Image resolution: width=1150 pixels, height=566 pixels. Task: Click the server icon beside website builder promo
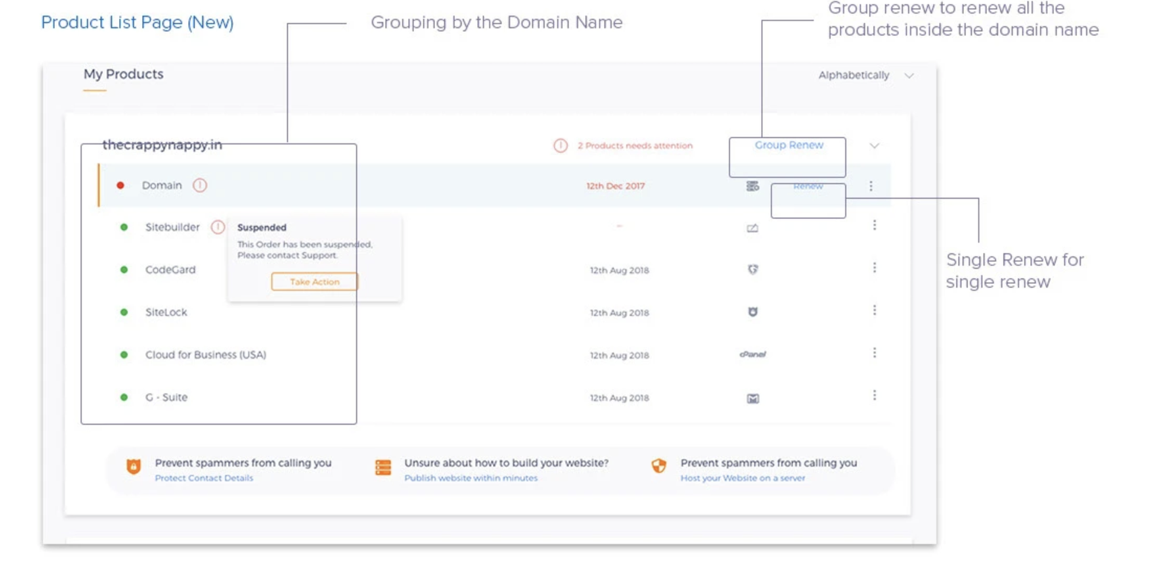[x=383, y=467]
